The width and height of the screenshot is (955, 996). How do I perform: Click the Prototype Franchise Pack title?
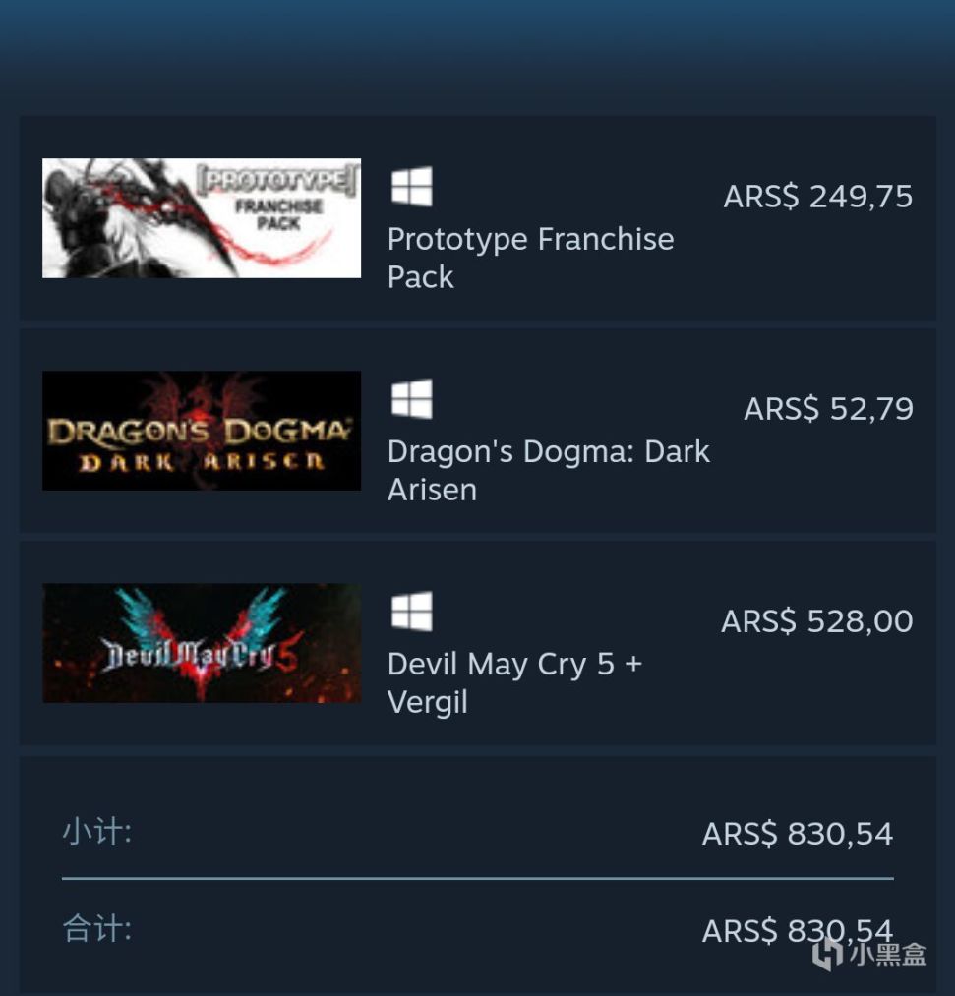tap(530, 258)
